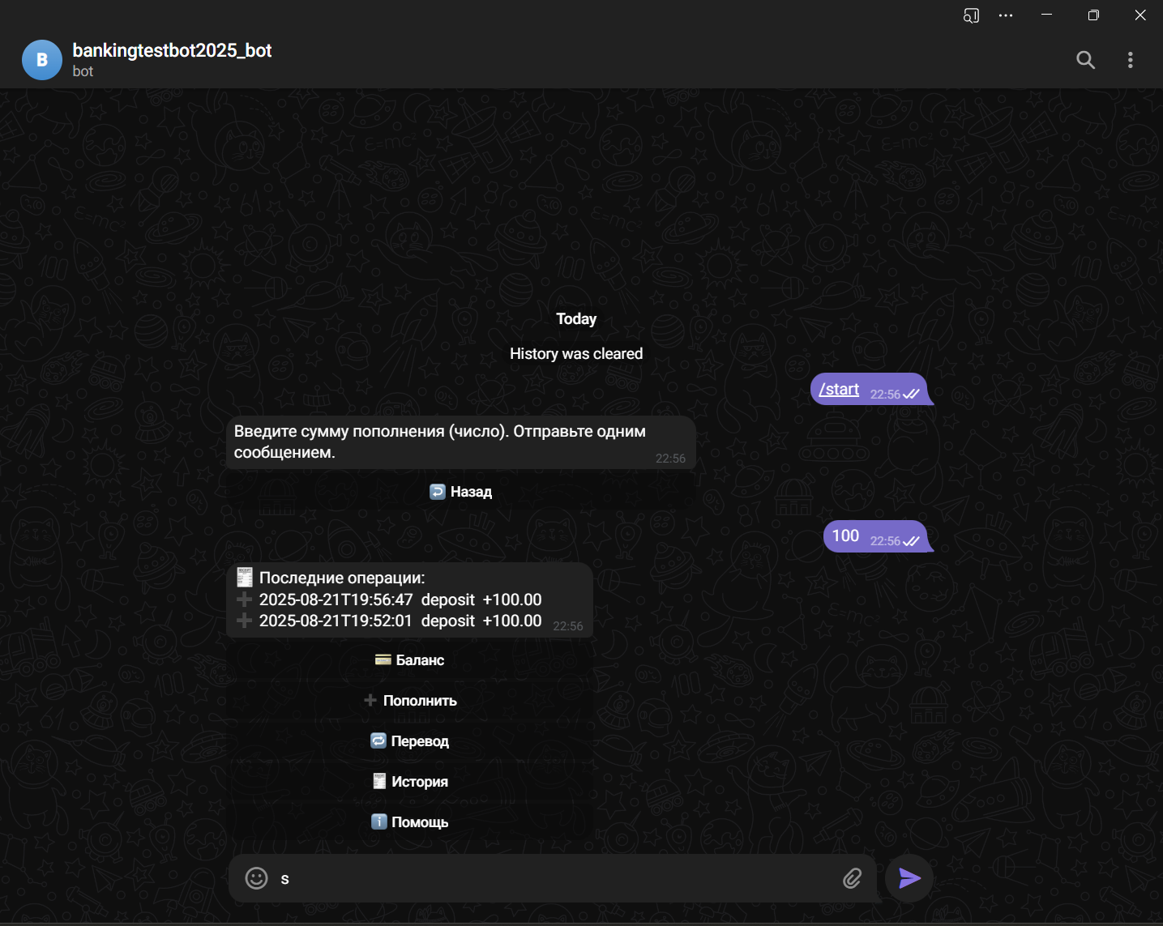Click the 'Today' date label
1163x926 pixels.
[576, 319]
